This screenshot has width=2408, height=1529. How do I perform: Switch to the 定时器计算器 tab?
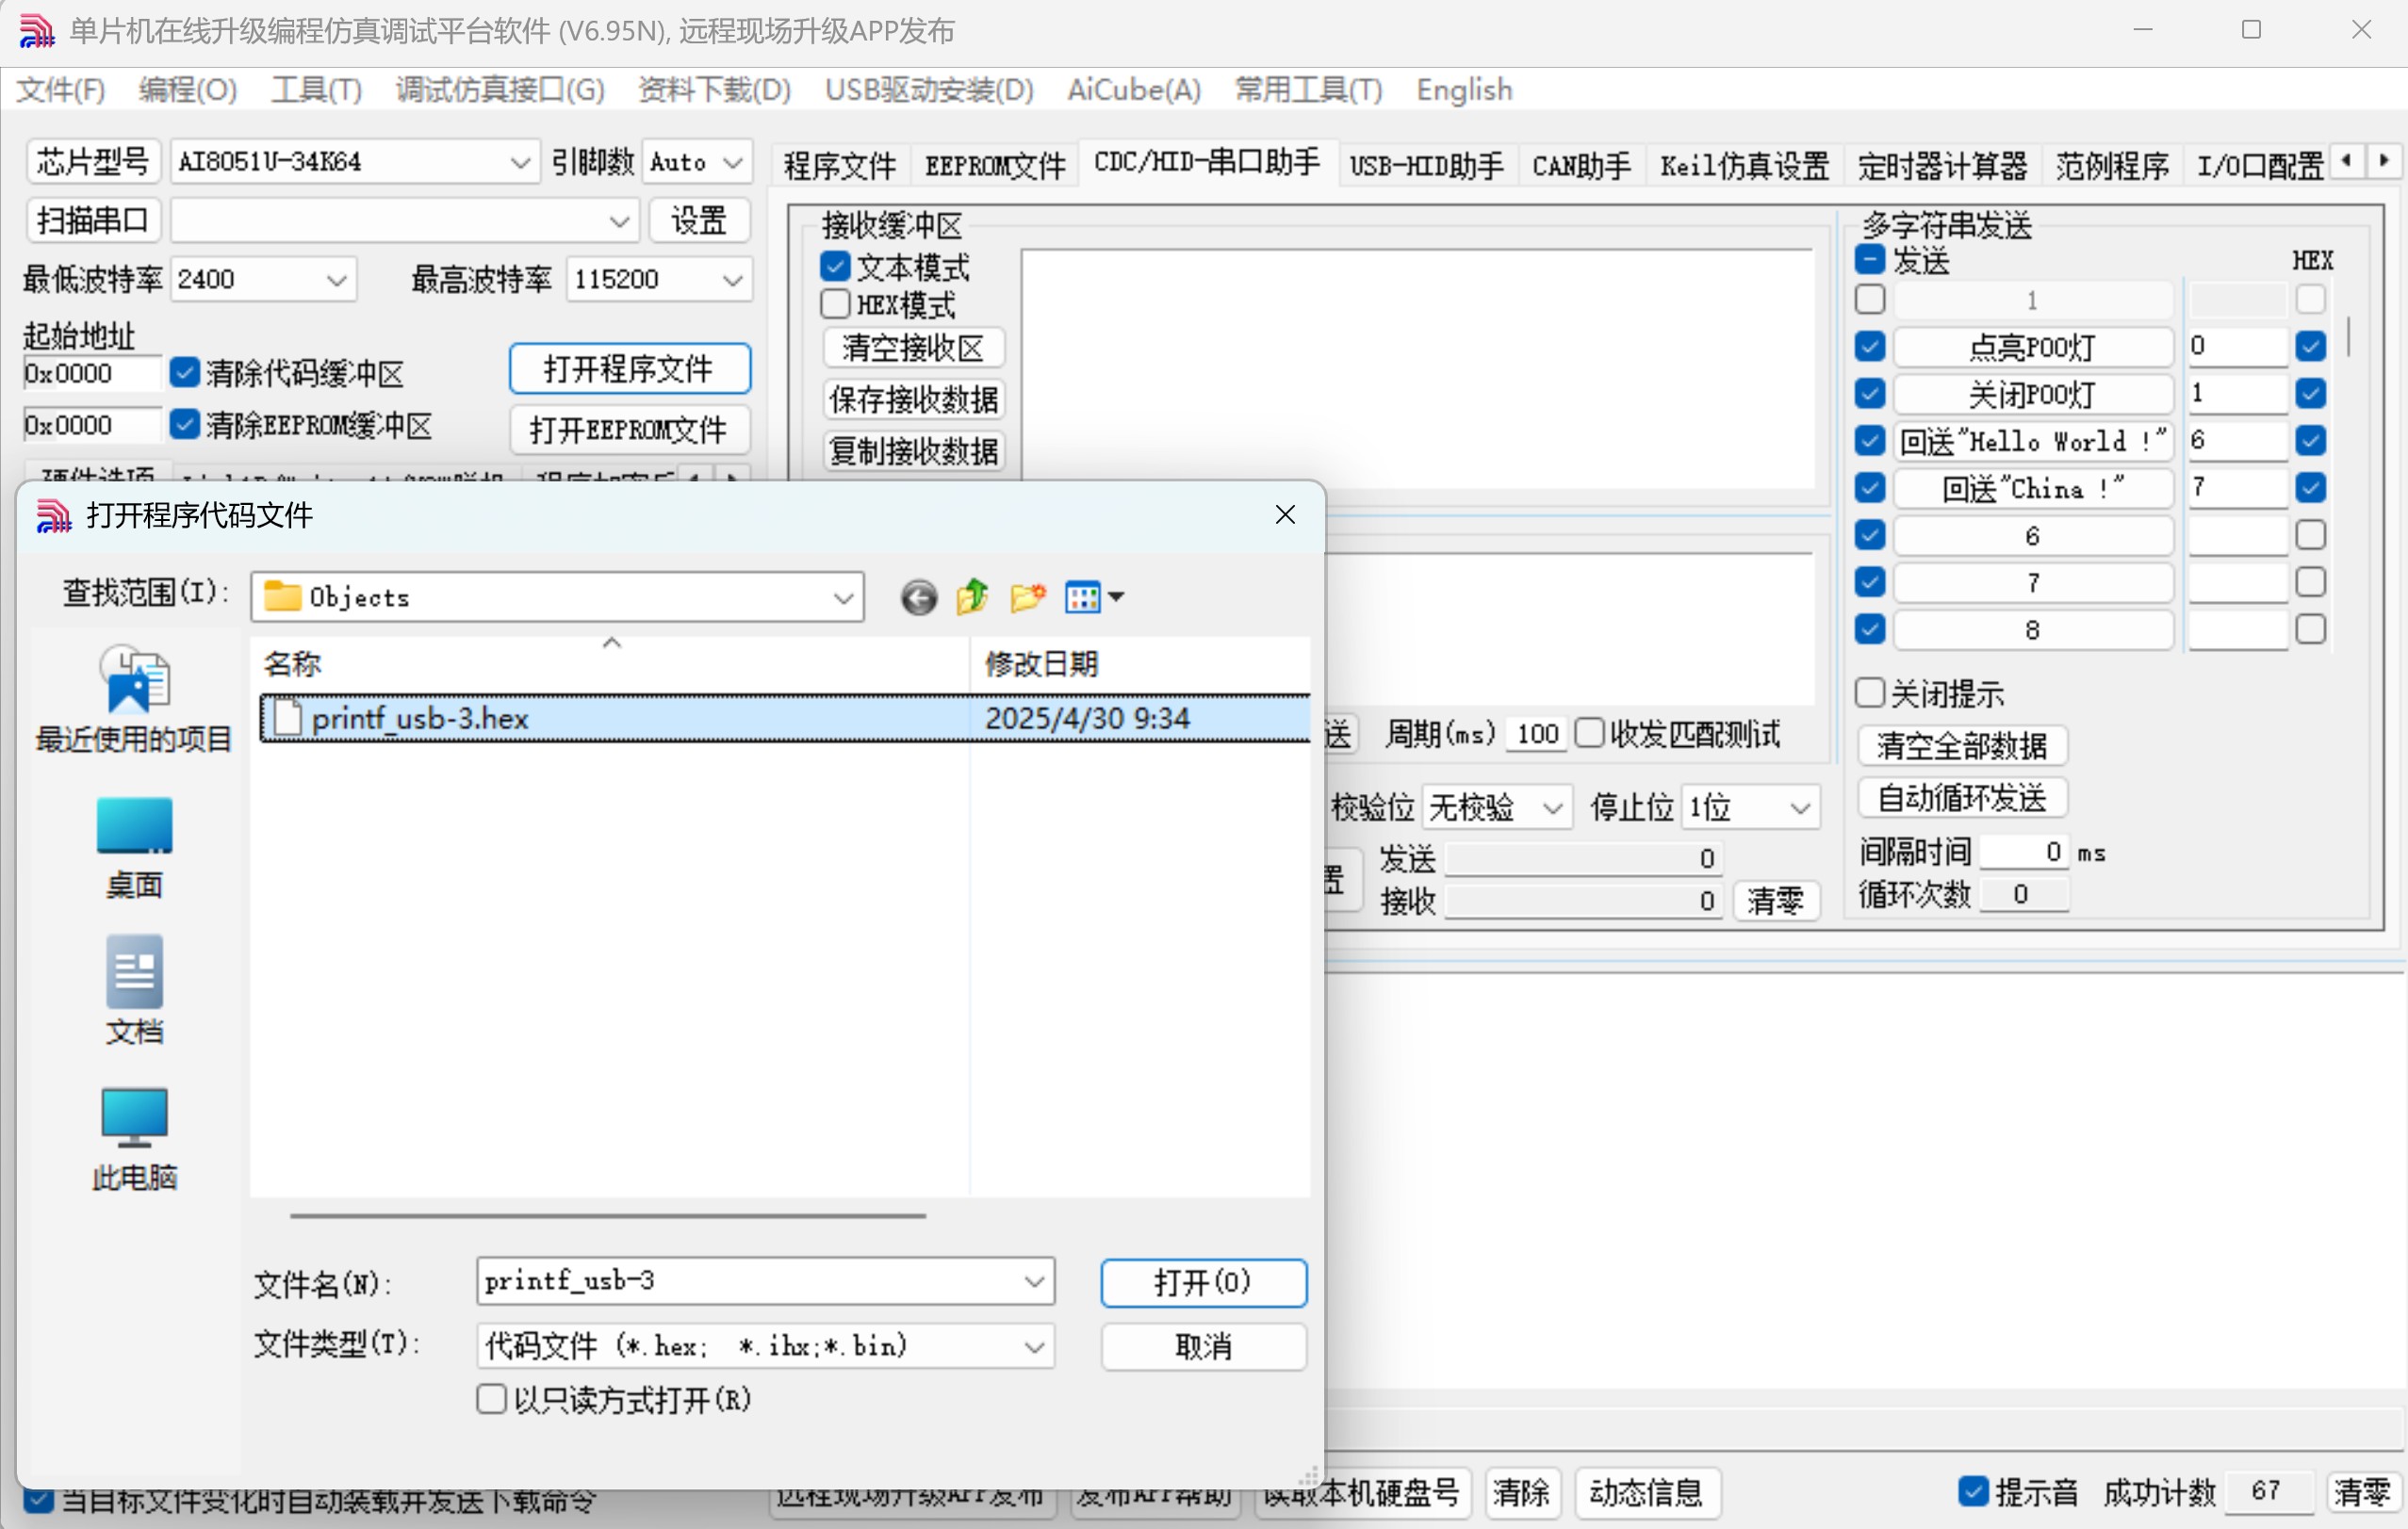pyautogui.click(x=1942, y=165)
